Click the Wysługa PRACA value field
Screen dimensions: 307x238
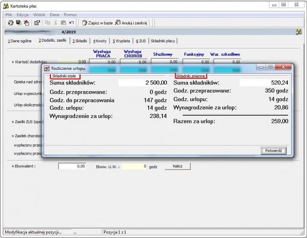(x=103, y=62)
